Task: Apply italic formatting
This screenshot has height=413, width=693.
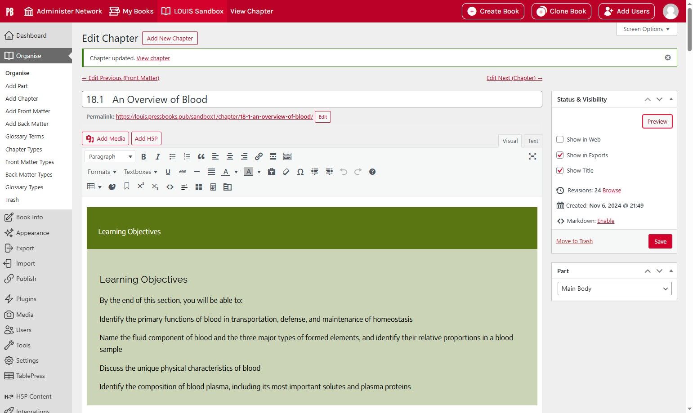Action: coord(158,156)
